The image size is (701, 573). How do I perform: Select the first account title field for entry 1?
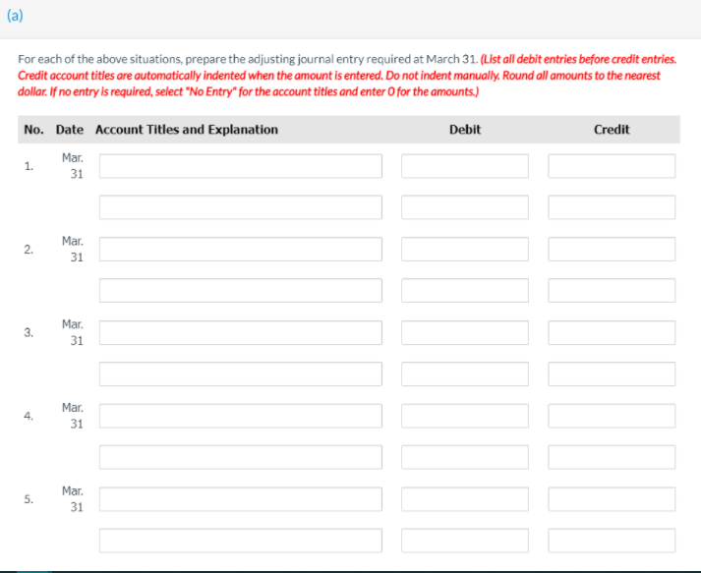tap(241, 166)
